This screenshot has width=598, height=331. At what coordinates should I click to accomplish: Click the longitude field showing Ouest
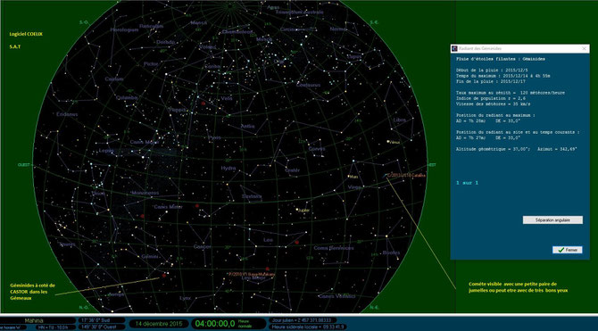tap(101, 327)
